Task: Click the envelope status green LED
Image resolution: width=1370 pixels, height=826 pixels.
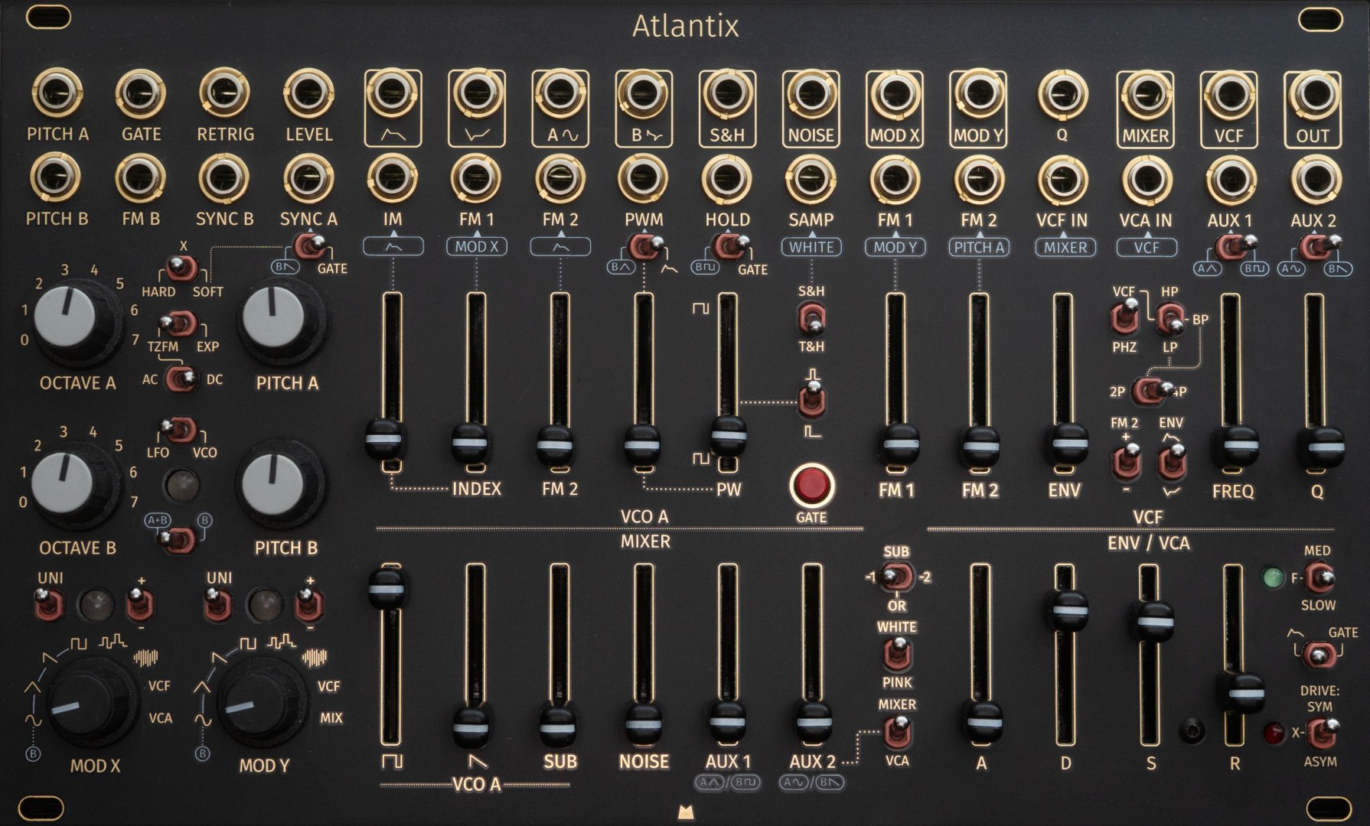Action: pyautogui.click(x=1271, y=577)
